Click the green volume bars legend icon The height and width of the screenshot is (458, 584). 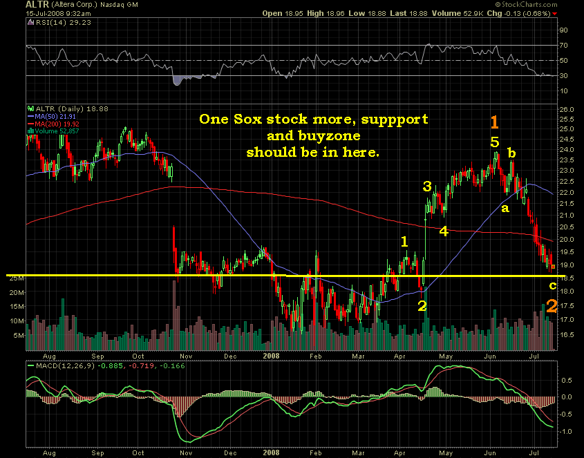click(x=31, y=131)
